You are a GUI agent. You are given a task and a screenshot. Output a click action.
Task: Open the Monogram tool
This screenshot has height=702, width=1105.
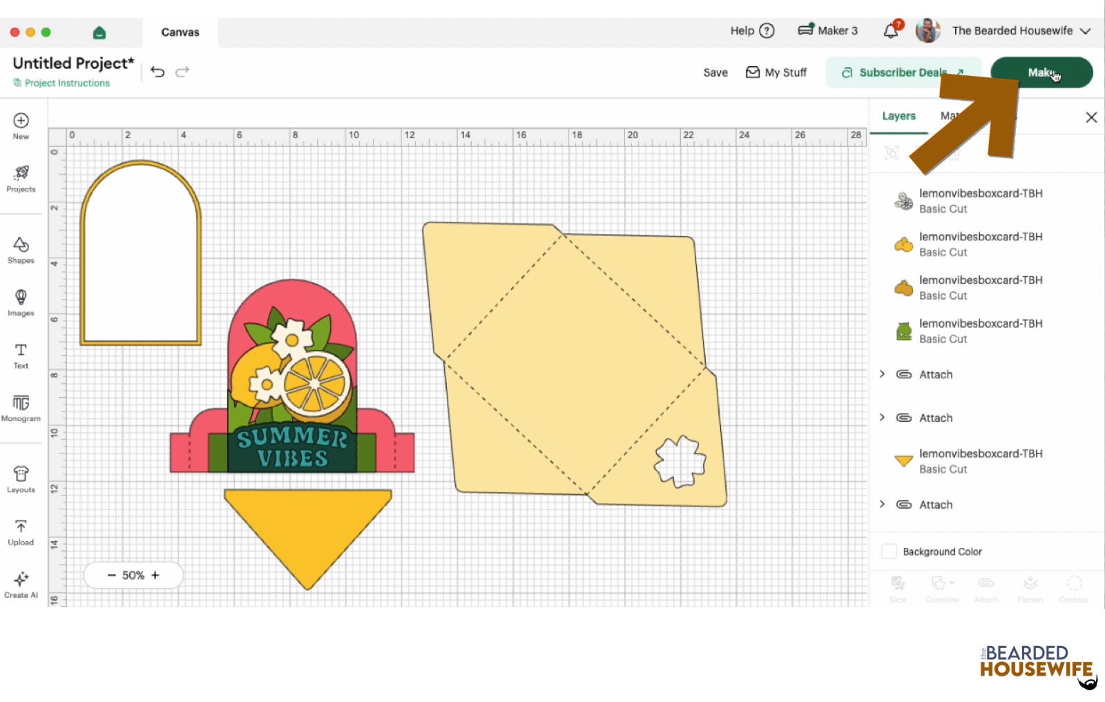pos(21,409)
